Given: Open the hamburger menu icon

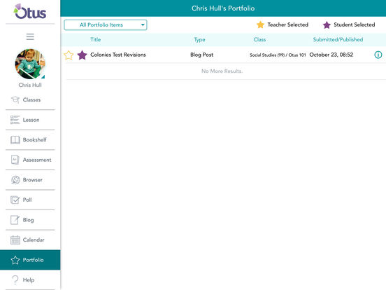Looking at the screenshot, I should click(x=30, y=36).
